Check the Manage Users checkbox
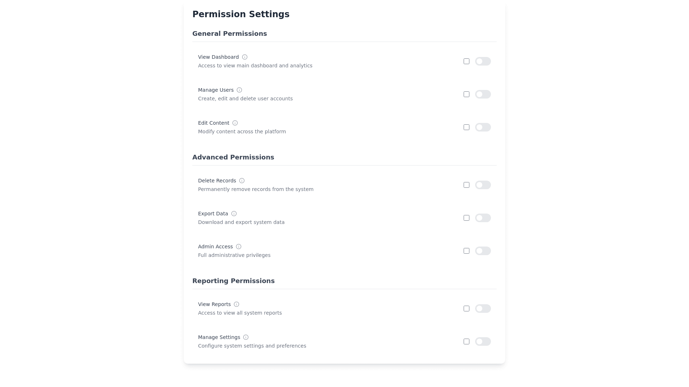 point(467,94)
